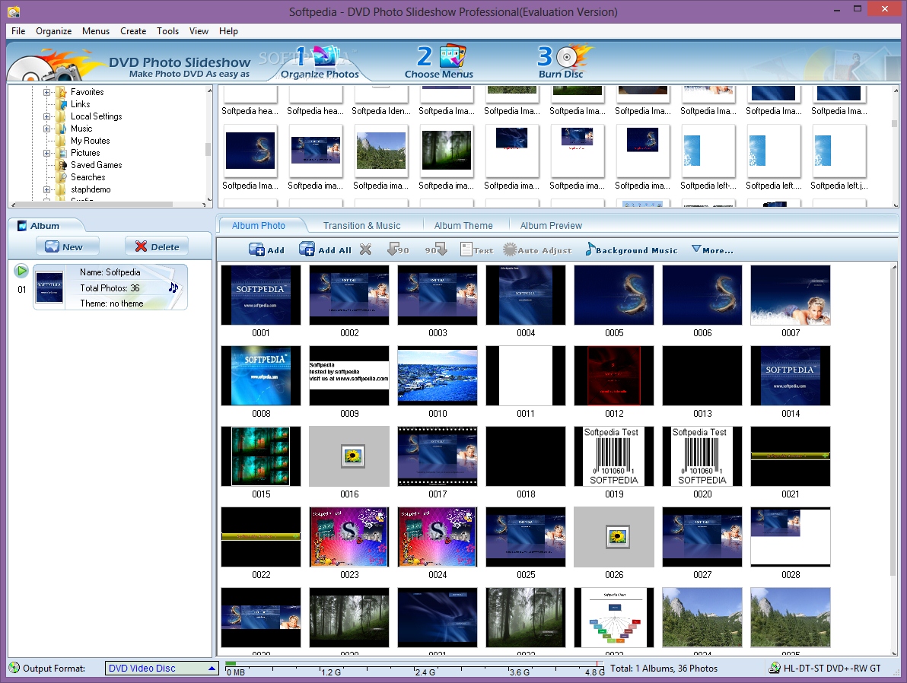This screenshot has height=683, width=907.
Task: Click the Album panel header icon
Action: [x=22, y=226]
